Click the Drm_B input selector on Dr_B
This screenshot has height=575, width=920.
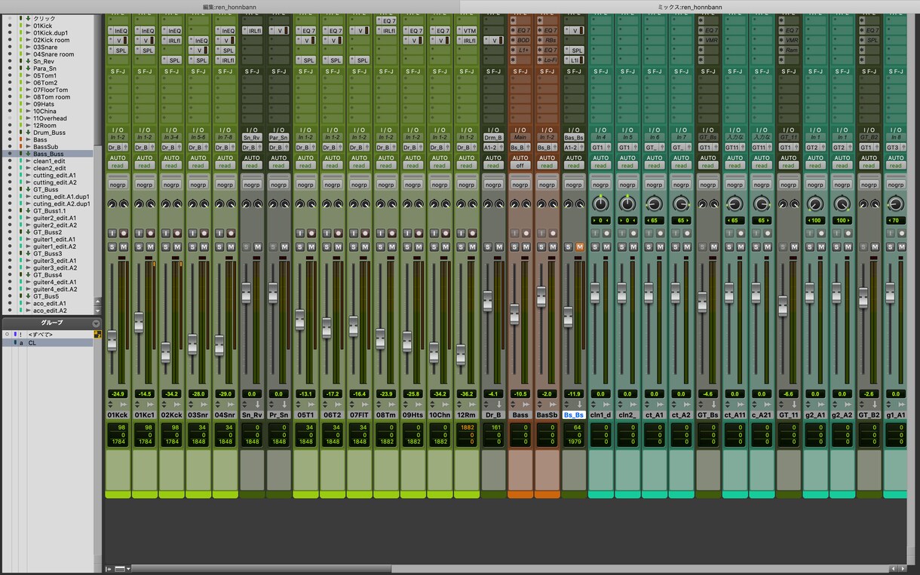(493, 138)
